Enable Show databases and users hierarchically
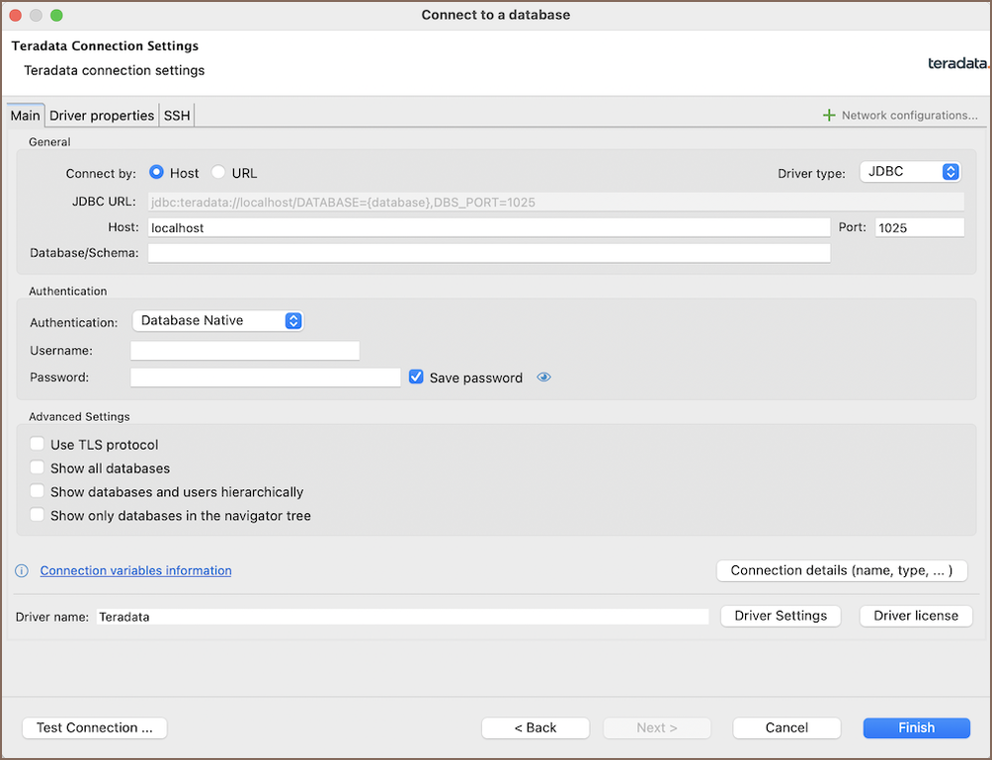 (38, 492)
